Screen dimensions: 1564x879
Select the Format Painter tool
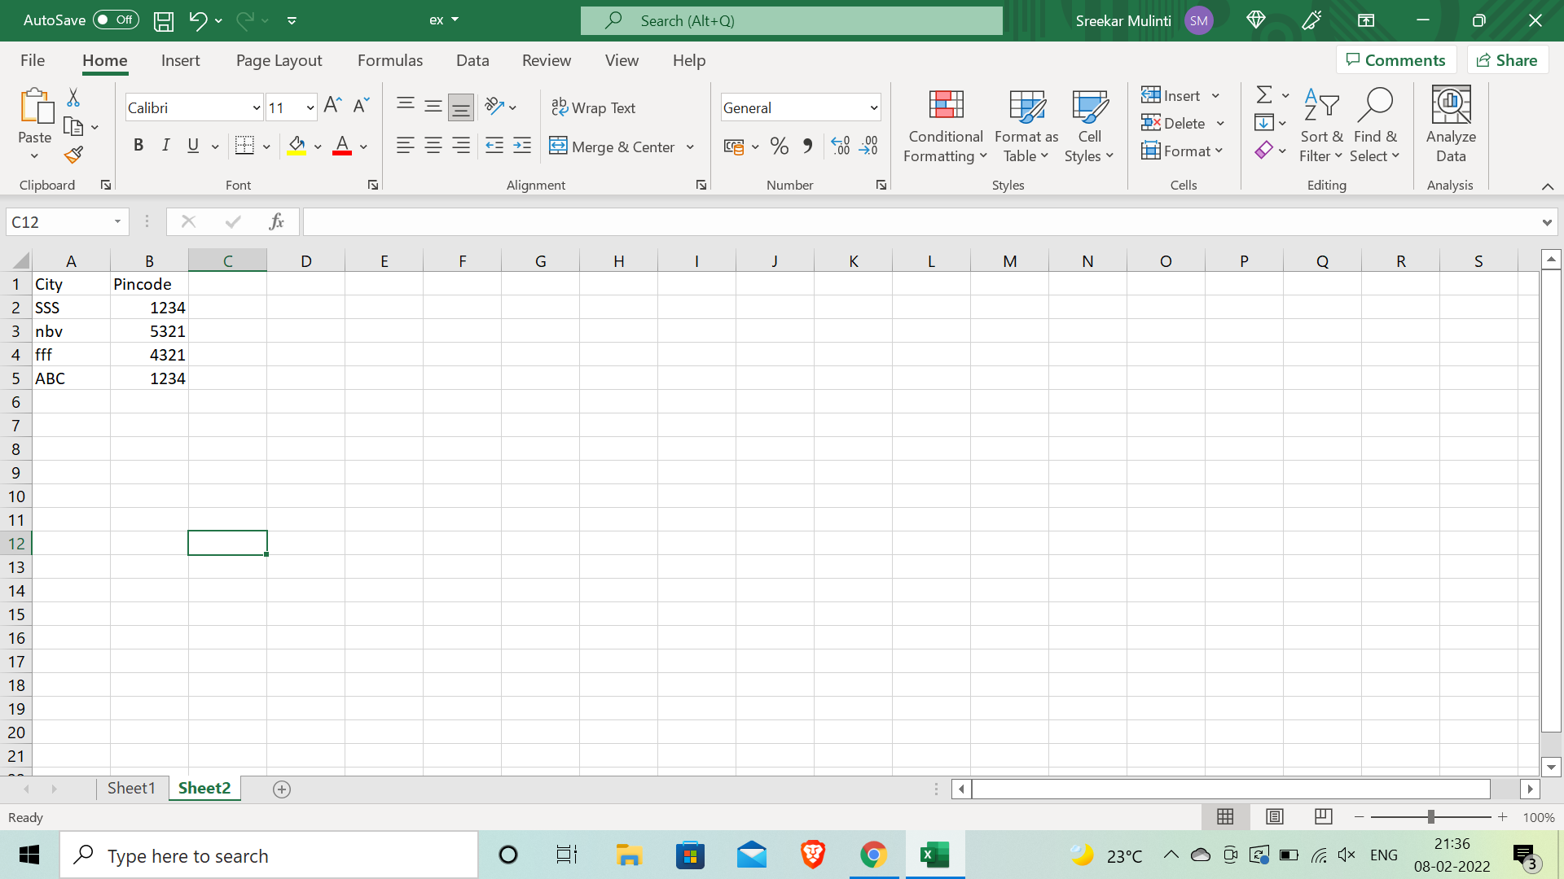72,155
